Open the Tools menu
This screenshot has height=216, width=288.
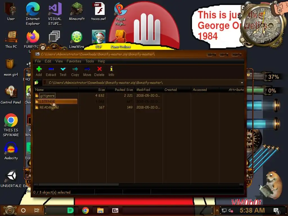[x=90, y=61]
